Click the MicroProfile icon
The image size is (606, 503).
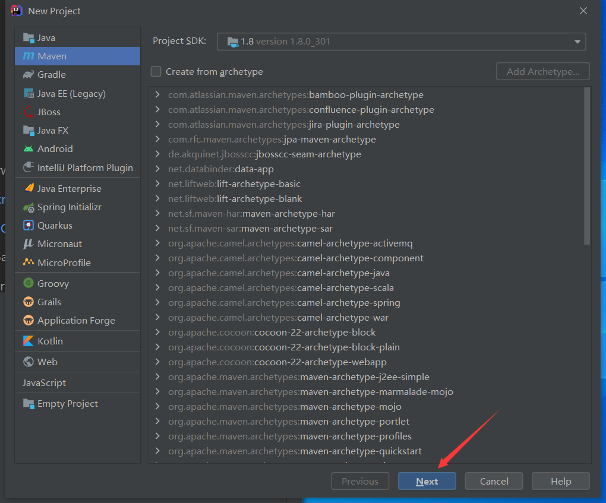[x=29, y=262]
